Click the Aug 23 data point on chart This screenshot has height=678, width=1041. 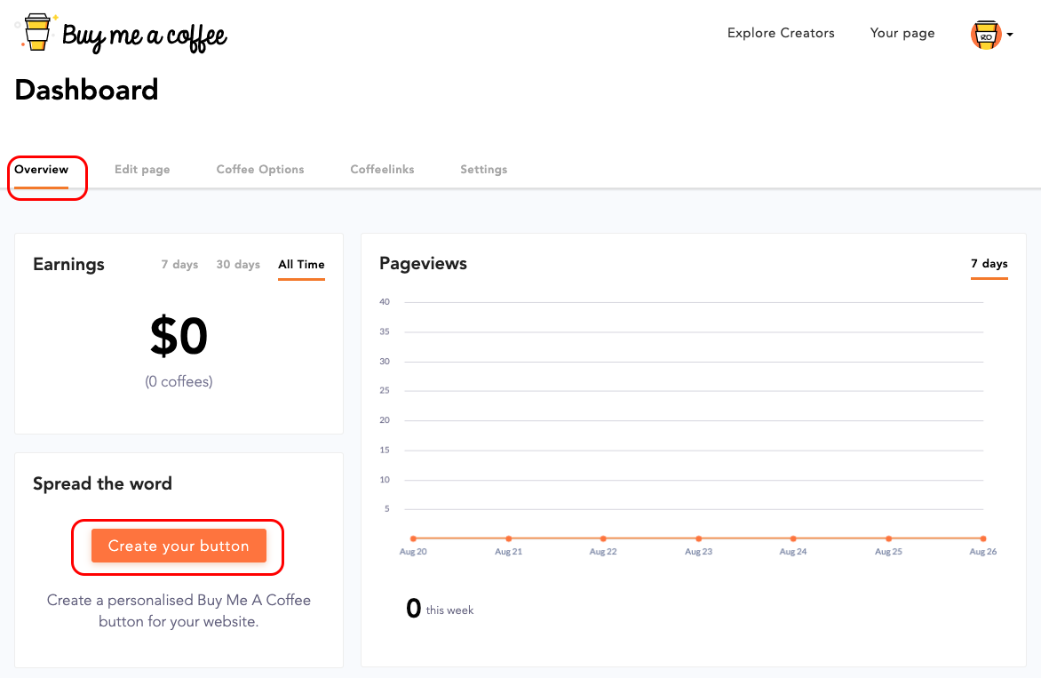click(x=698, y=538)
